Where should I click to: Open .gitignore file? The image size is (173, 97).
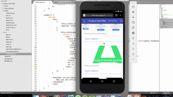click(x=8, y=56)
